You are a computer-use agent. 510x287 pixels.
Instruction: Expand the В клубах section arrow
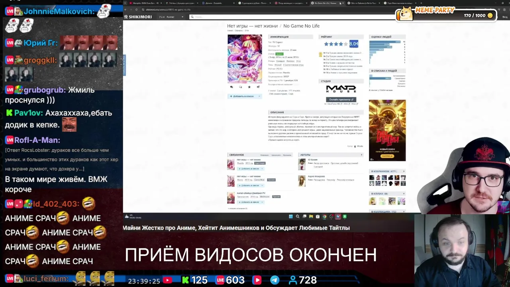[404, 194]
